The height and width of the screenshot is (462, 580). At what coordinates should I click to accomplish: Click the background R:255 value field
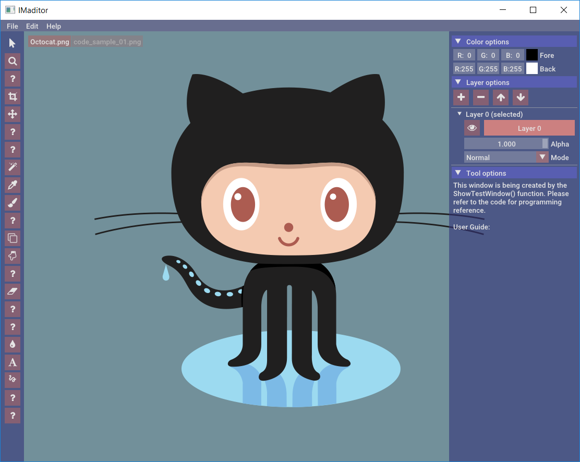point(464,68)
